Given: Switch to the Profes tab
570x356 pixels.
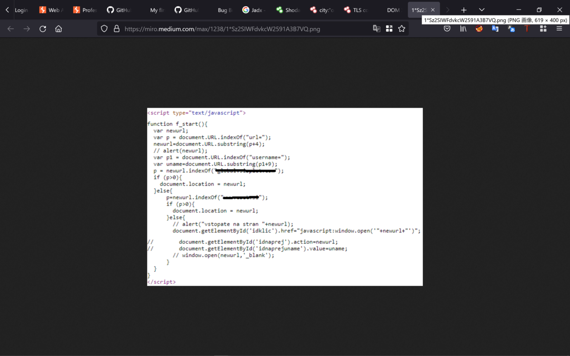Looking at the screenshot, I should point(85,10).
